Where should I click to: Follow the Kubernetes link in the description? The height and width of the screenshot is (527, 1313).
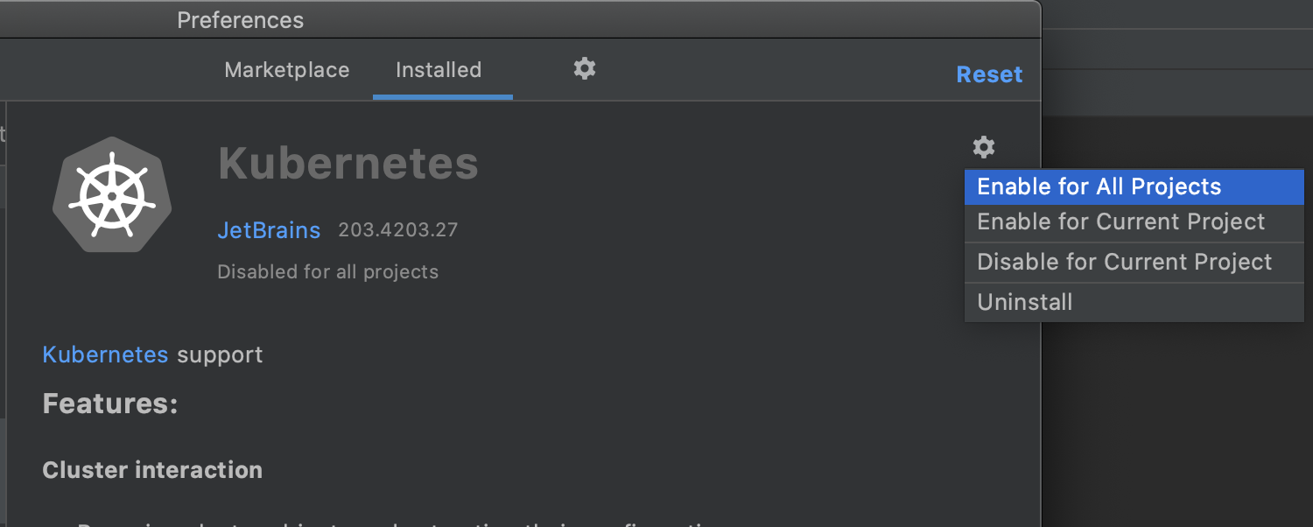click(105, 355)
